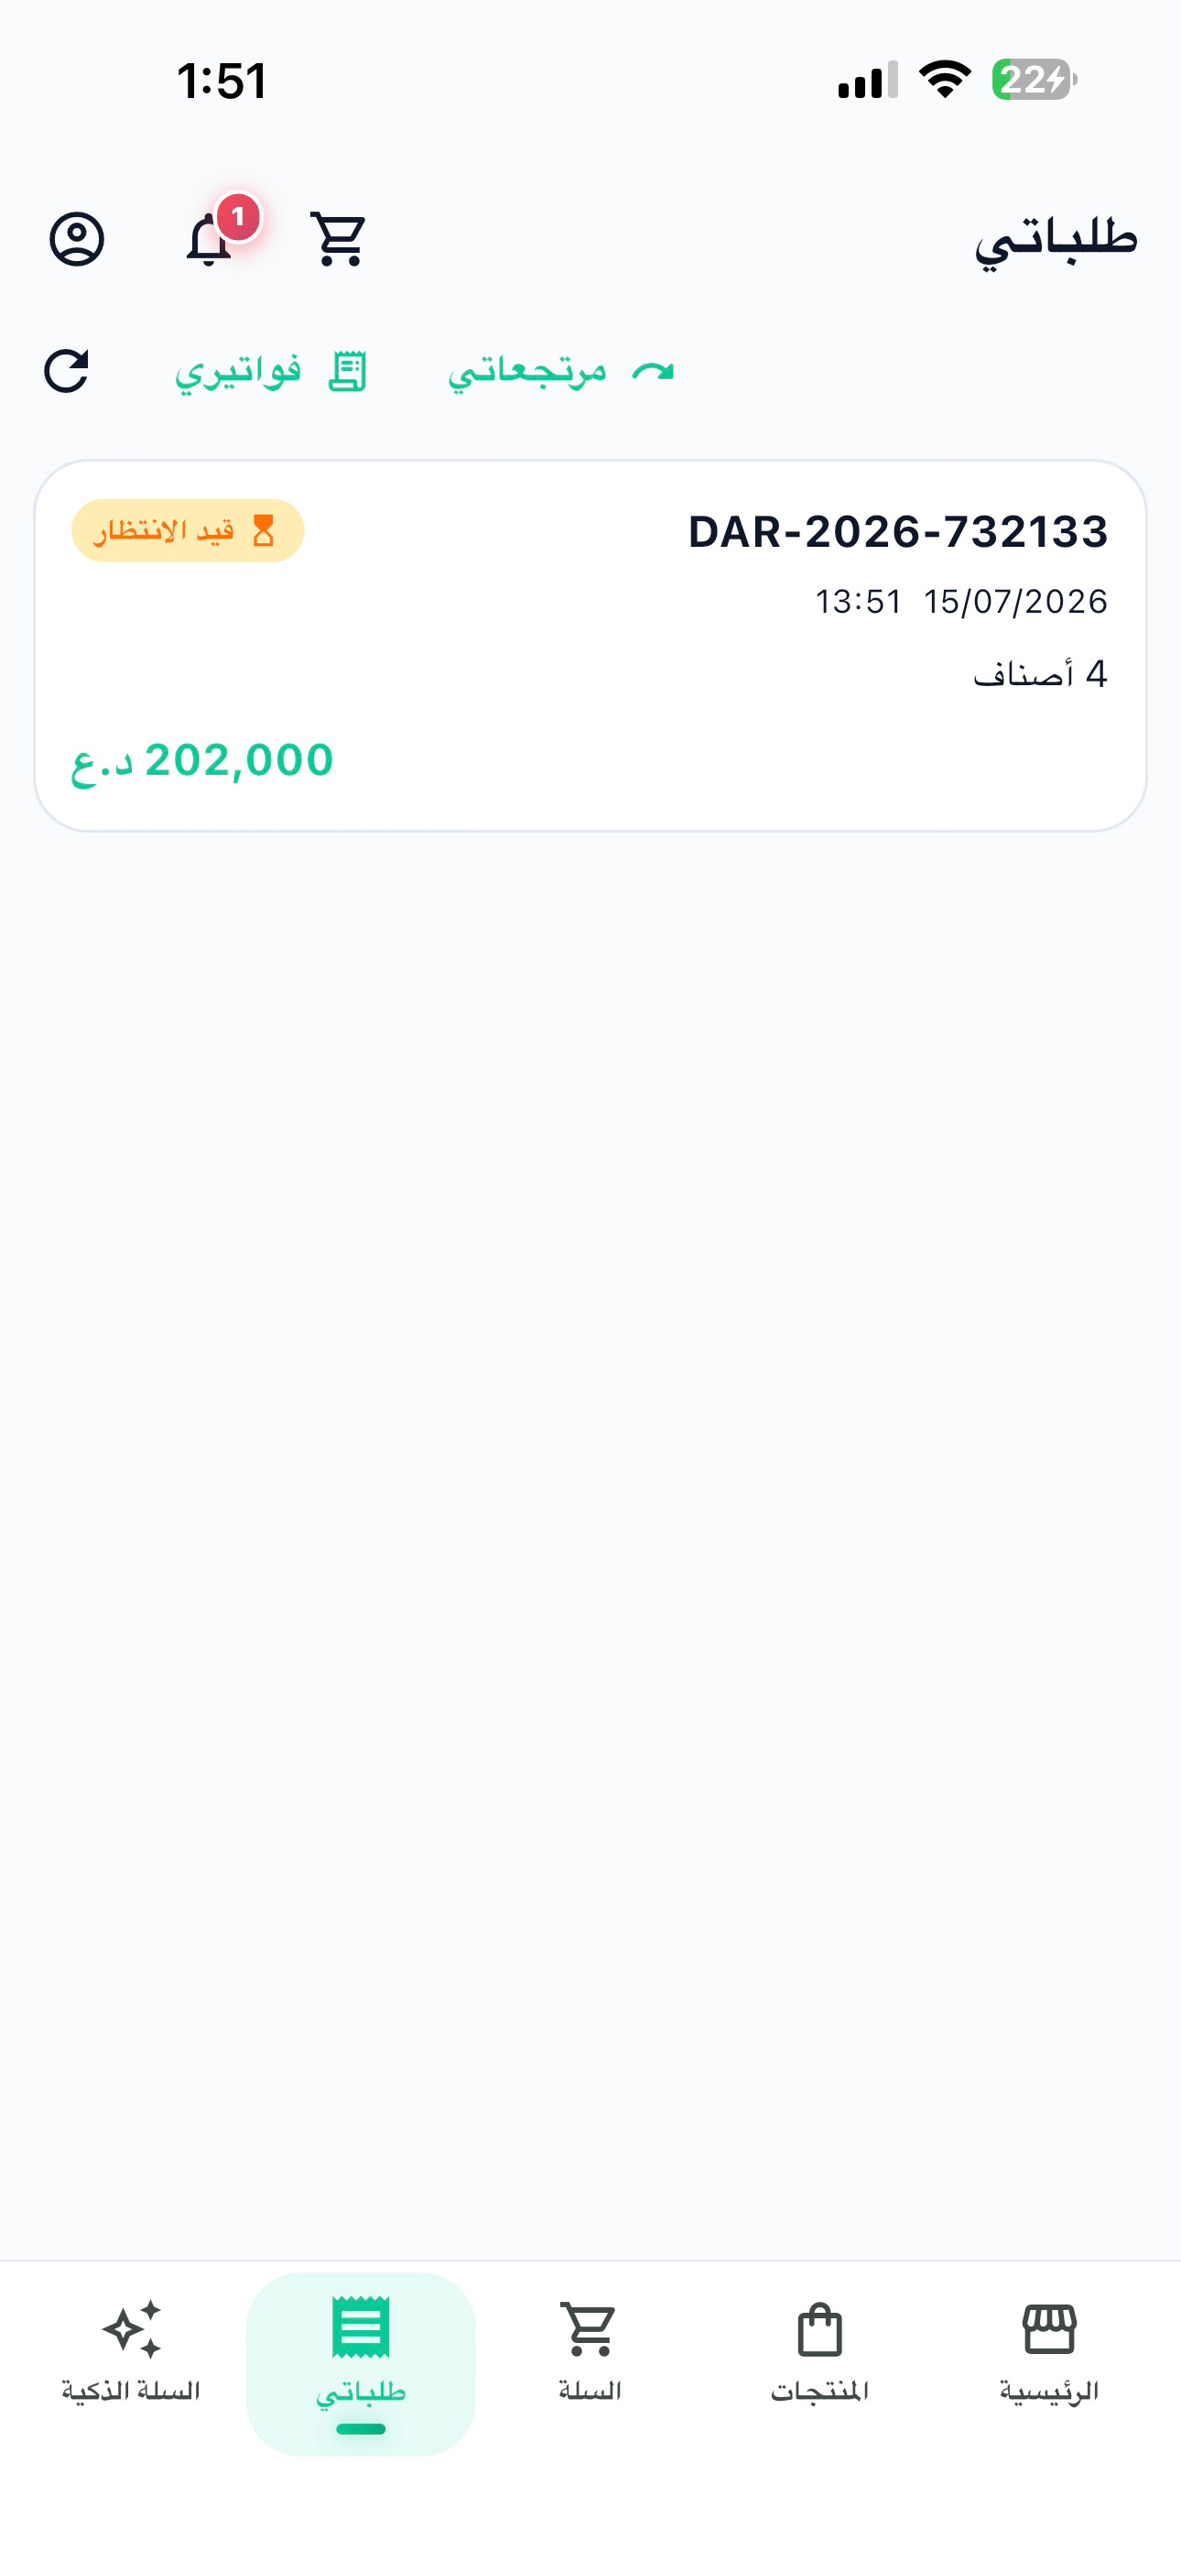
Task: Switch to السلة الذكية tab
Action: (x=131, y=2352)
